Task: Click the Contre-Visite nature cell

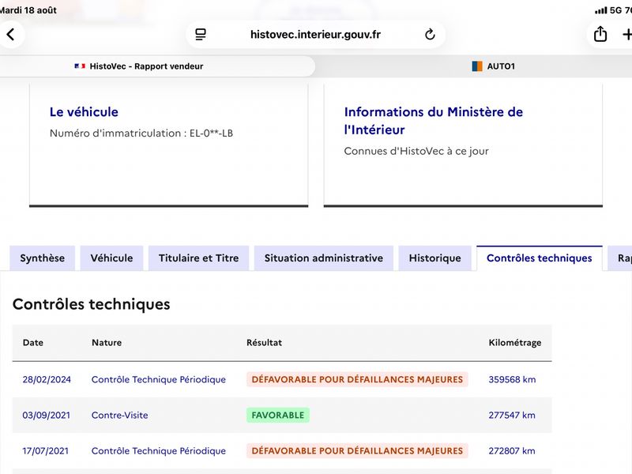Action: point(120,416)
